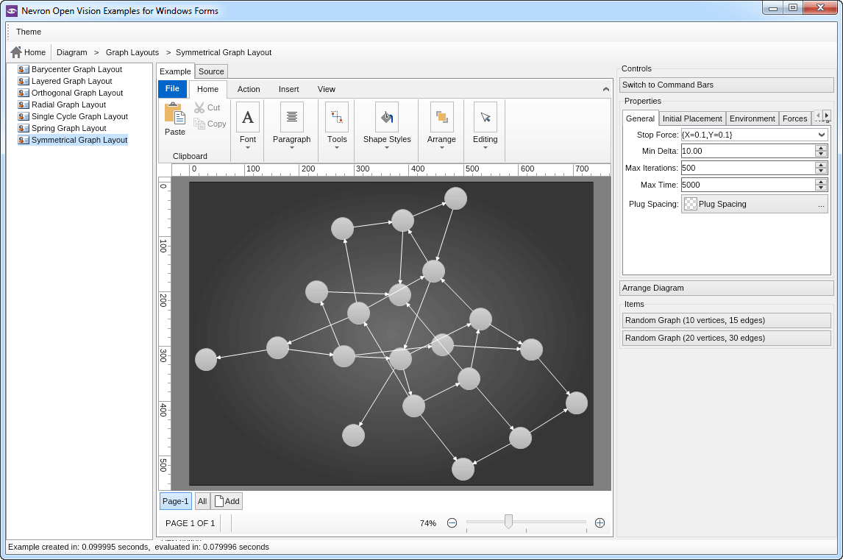Switch to the Source tab
The image size is (843, 560).
tap(211, 71)
